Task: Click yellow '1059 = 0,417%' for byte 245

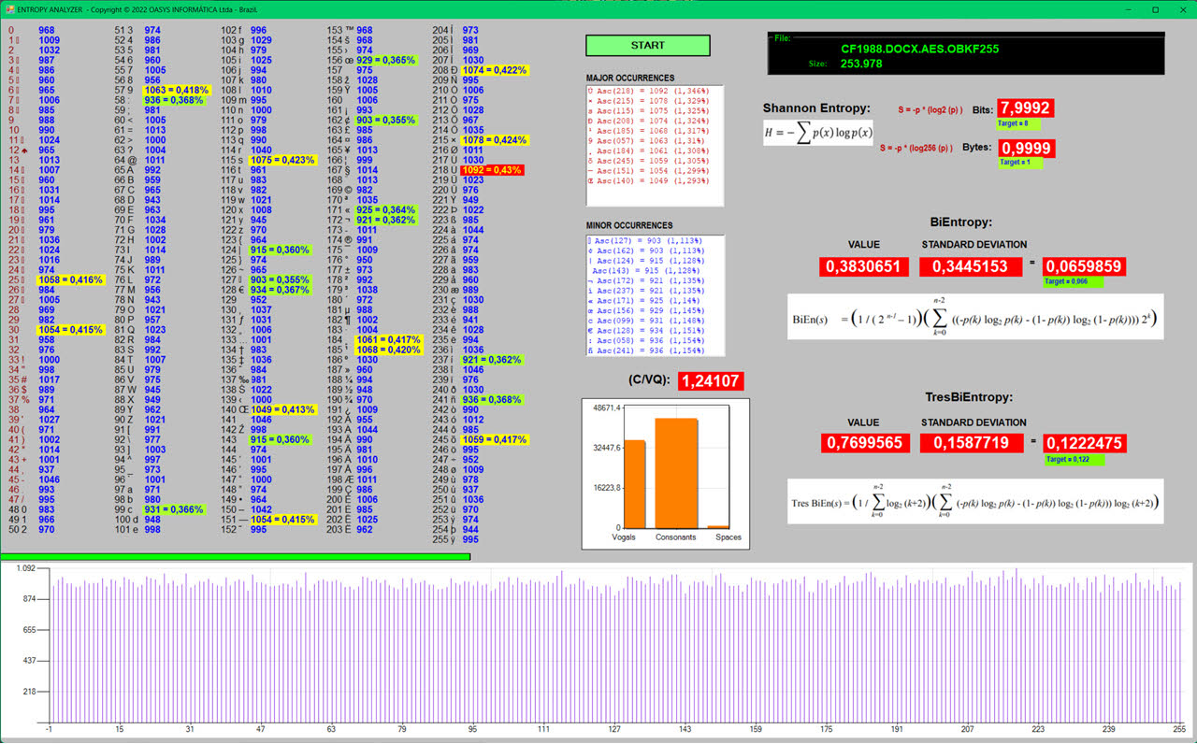Action: 495,439
